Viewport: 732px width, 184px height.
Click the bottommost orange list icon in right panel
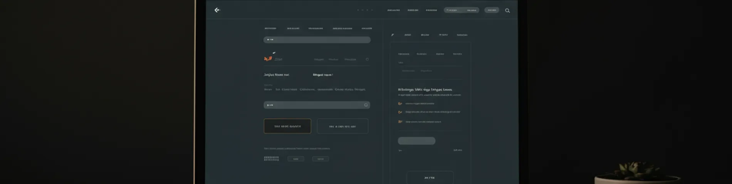tap(400, 122)
